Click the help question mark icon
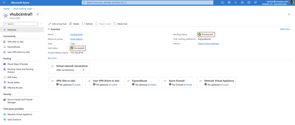Image resolution: width=295 pixels, height=125 pixels. 249,3
